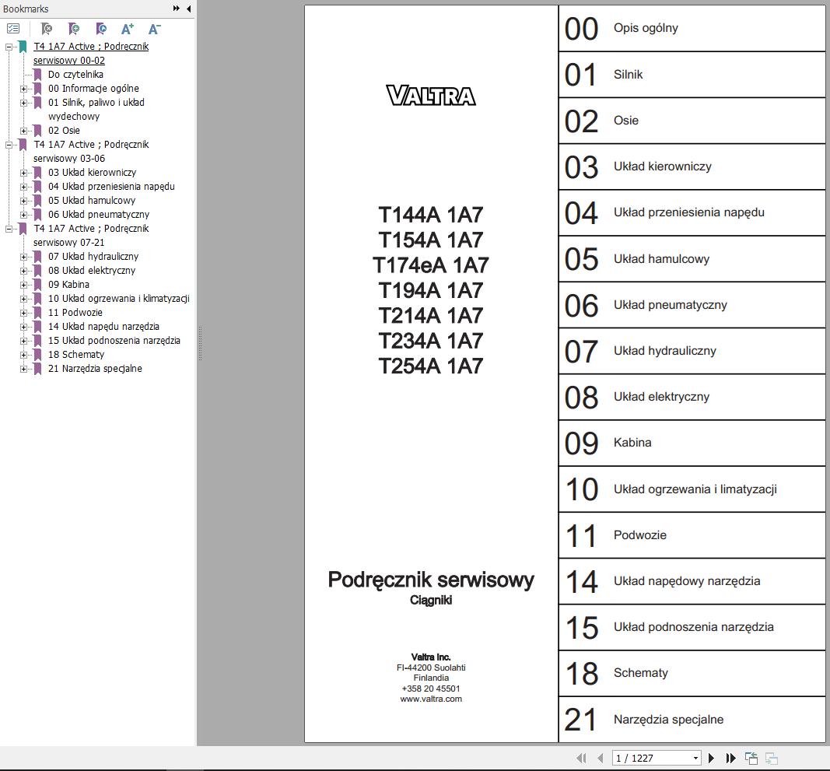Viewport: 830px width, 771px height.
Task: Select bookmark '11 Podwozie'
Action: pyautogui.click(x=75, y=313)
